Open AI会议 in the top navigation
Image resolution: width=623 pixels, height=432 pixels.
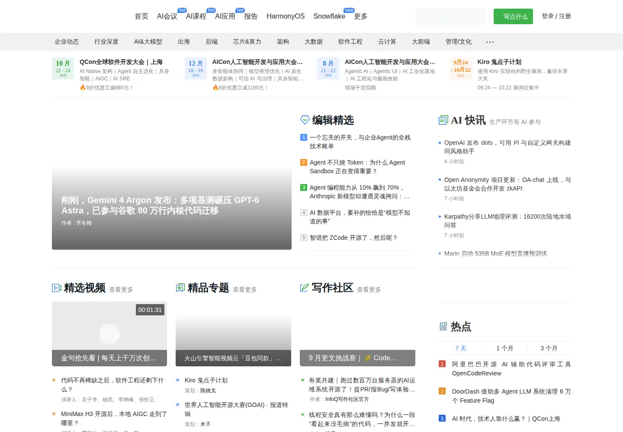tap(167, 16)
